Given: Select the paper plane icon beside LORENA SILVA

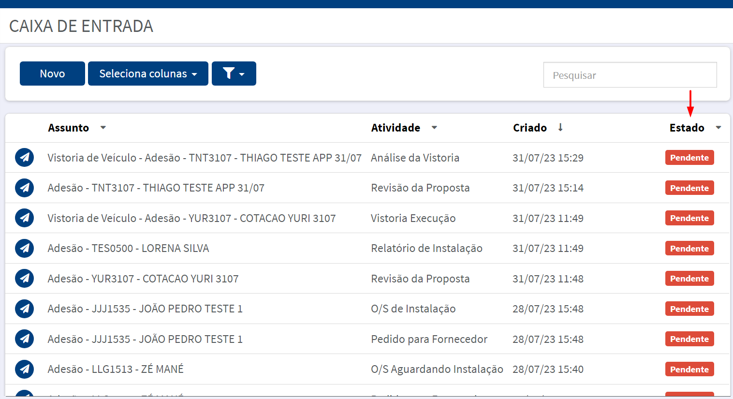Looking at the screenshot, I should tap(25, 248).
